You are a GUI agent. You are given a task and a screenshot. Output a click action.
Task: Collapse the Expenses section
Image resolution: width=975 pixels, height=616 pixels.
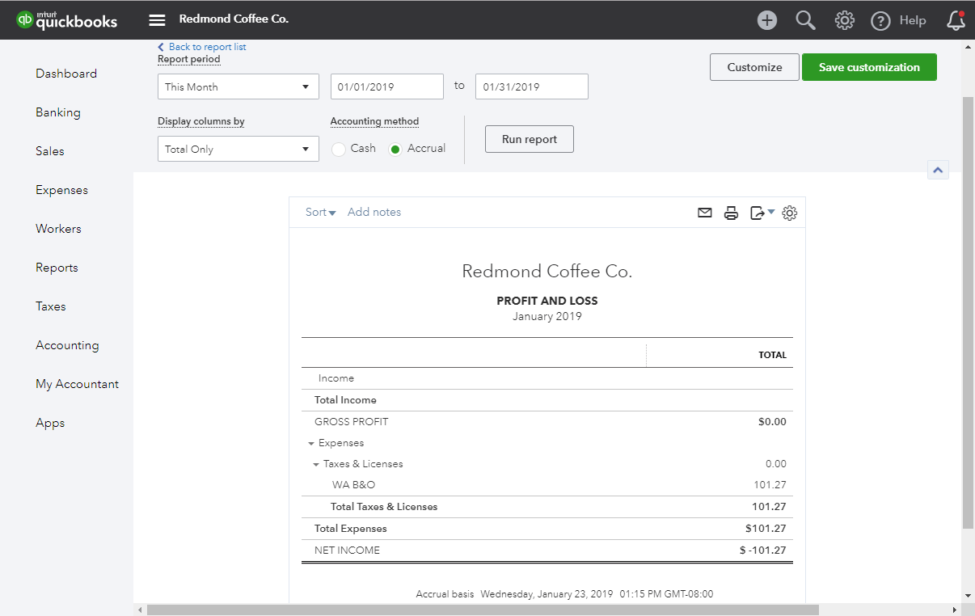[x=311, y=444]
